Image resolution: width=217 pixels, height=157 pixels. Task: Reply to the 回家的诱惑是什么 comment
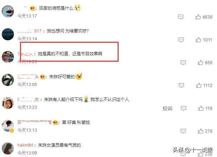pos(181,17)
